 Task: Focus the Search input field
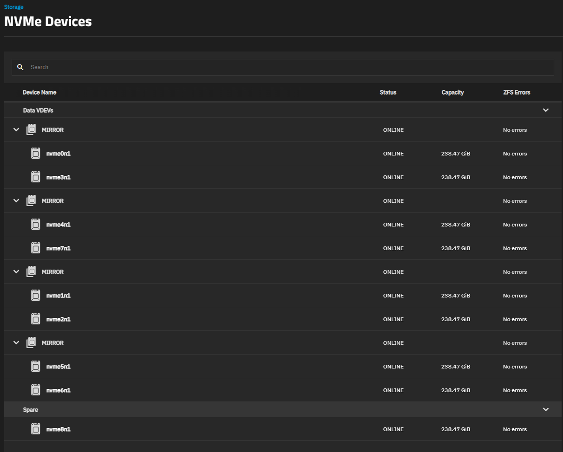click(x=283, y=67)
